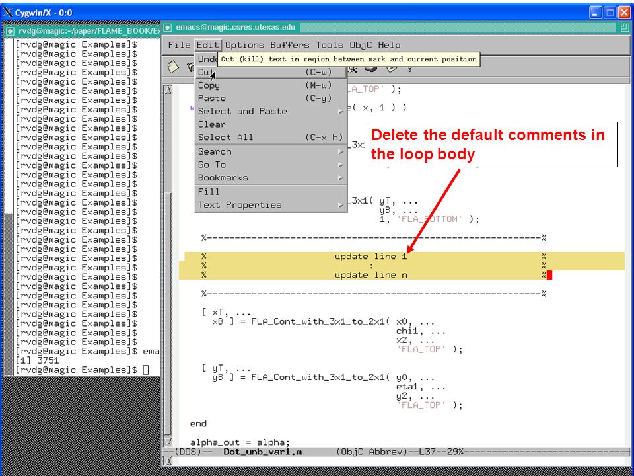Expand the Select and Paste submenu

(271, 111)
